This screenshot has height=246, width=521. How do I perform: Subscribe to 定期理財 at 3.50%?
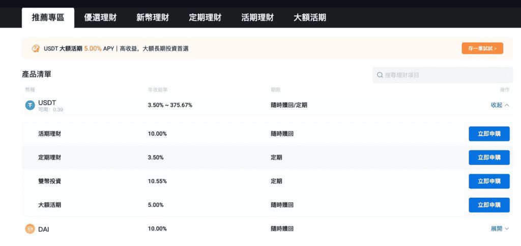point(488,158)
